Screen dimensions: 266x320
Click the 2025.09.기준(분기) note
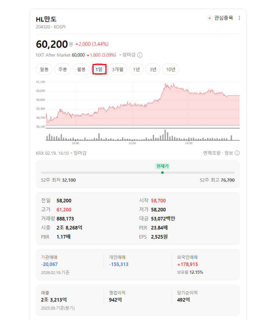pyautogui.click(x=58, y=308)
